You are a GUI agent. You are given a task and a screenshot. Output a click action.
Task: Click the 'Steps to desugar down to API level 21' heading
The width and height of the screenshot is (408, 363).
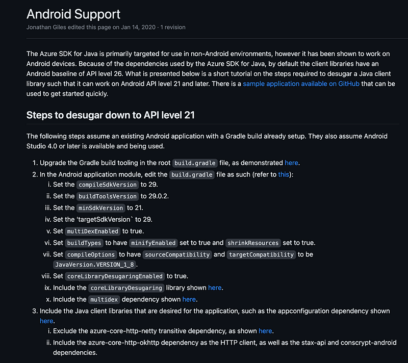[111, 115]
